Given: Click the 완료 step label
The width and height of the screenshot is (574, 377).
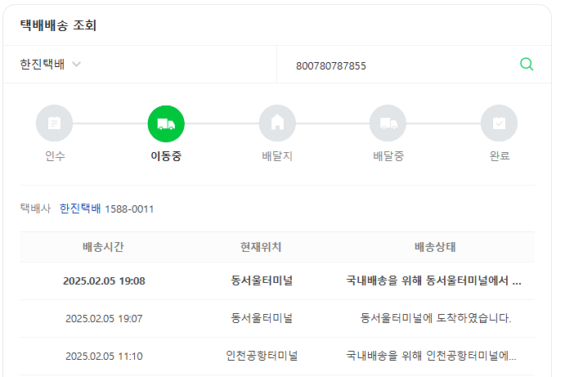Looking at the screenshot, I should pyautogui.click(x=500, y=156).
